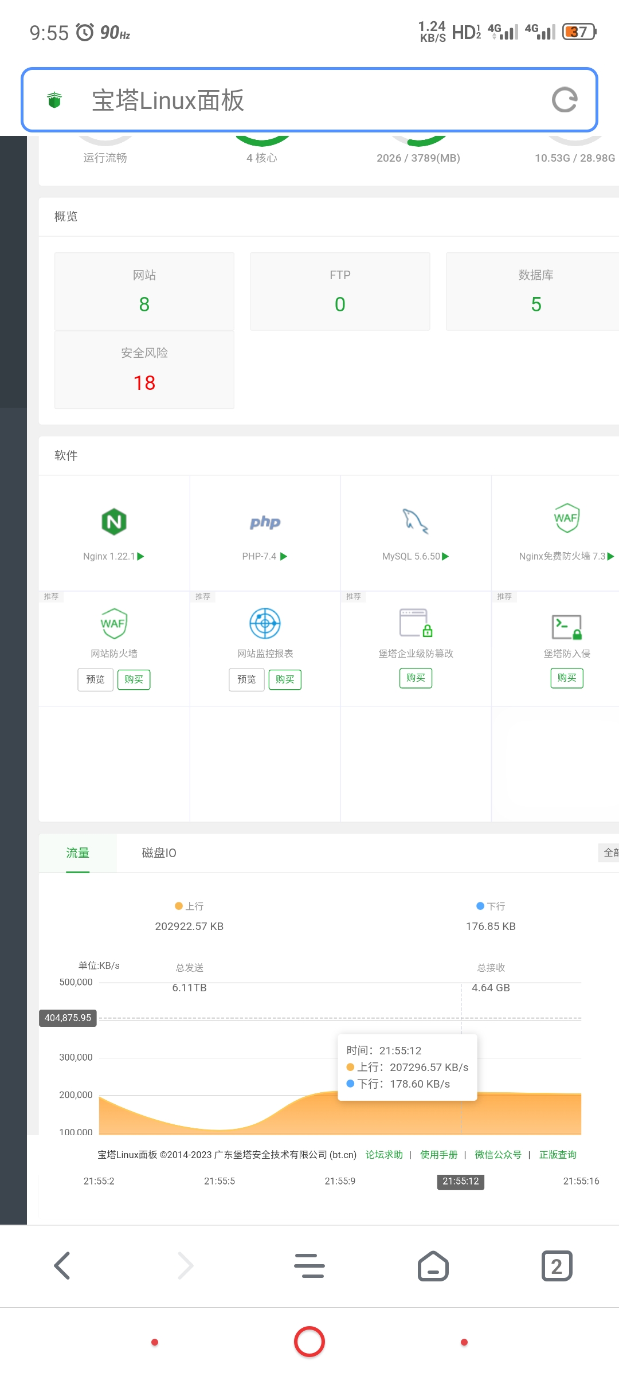
Task: Click the 21:55:5 time label on chart
Action: (x=220, y=1181)
